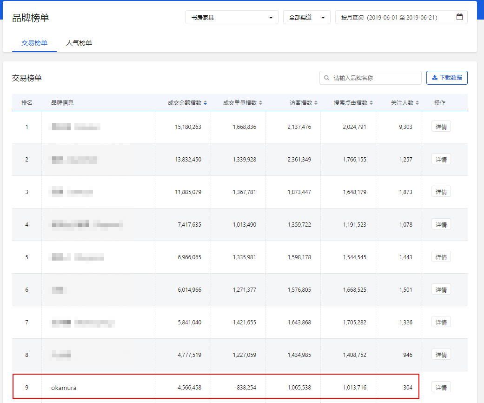484x403 pixels.
Task: Sort by 成交单量指数 column arrows
Action: click(261, 103)
